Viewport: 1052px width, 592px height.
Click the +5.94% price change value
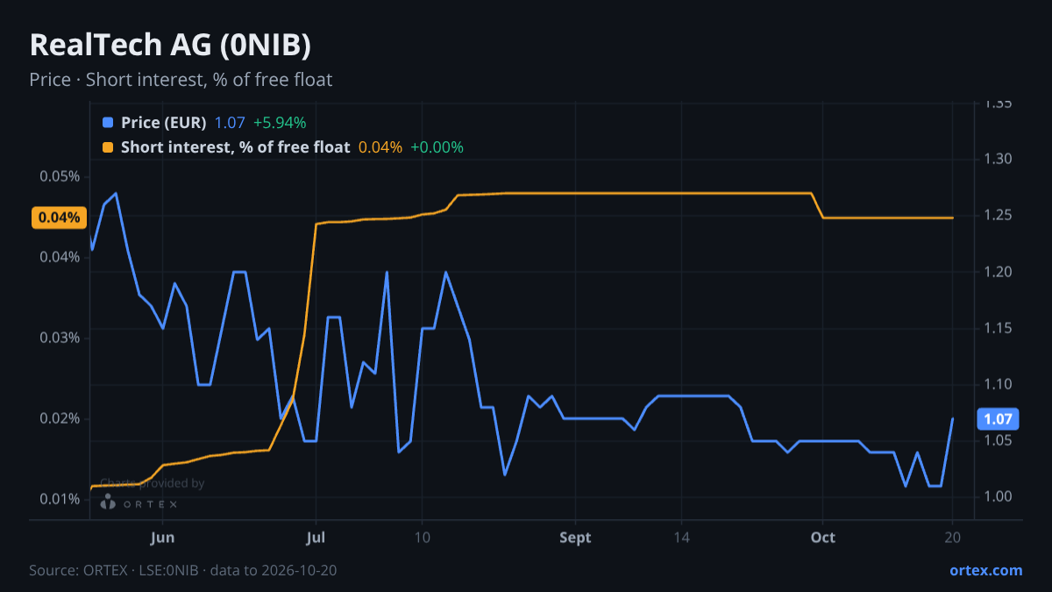280,123
